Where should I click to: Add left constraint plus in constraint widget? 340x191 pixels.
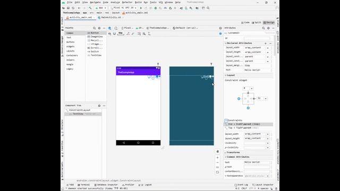[239, 99]
